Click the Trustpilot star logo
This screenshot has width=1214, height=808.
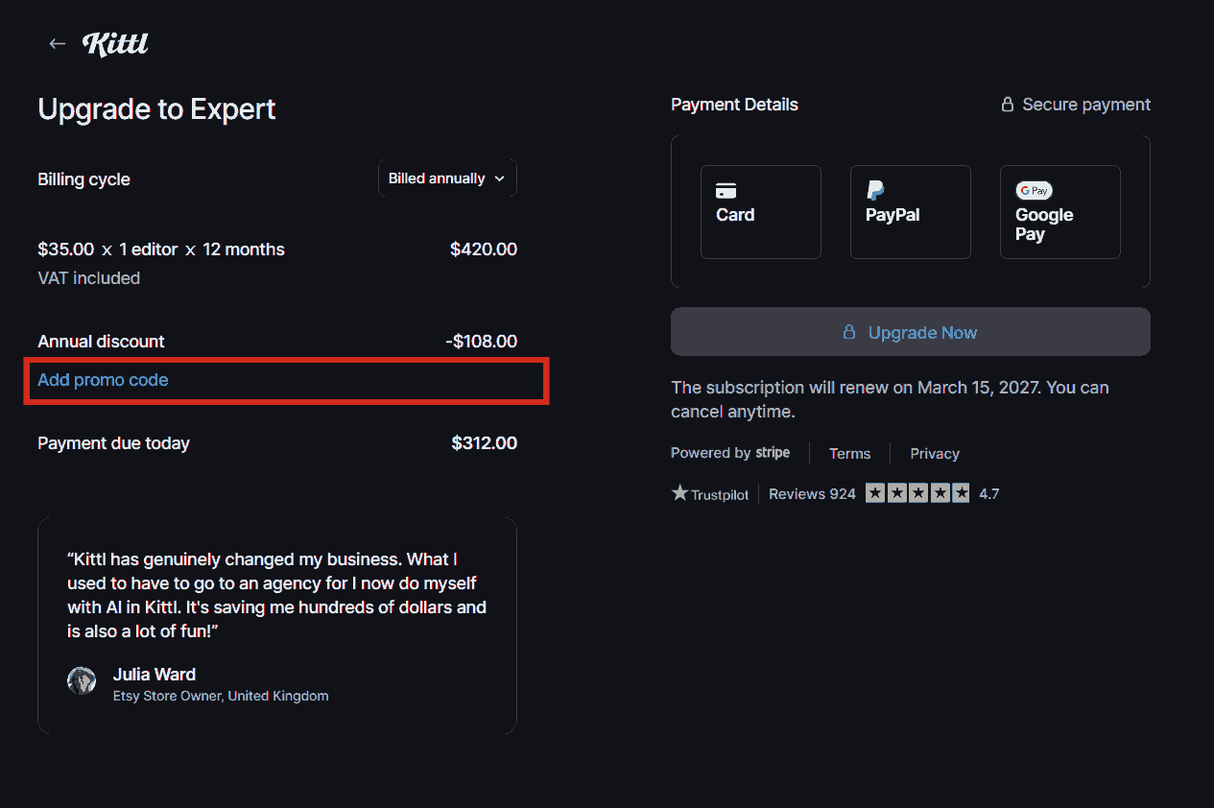tap(680, 493)
